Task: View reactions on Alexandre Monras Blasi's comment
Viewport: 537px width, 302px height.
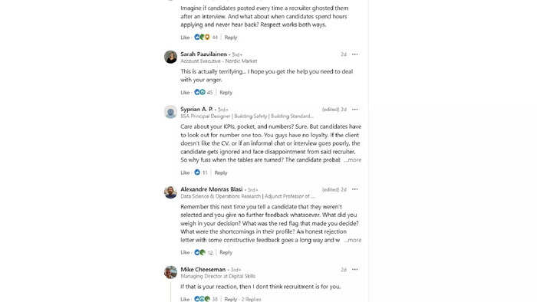Action: click(203, 253)
